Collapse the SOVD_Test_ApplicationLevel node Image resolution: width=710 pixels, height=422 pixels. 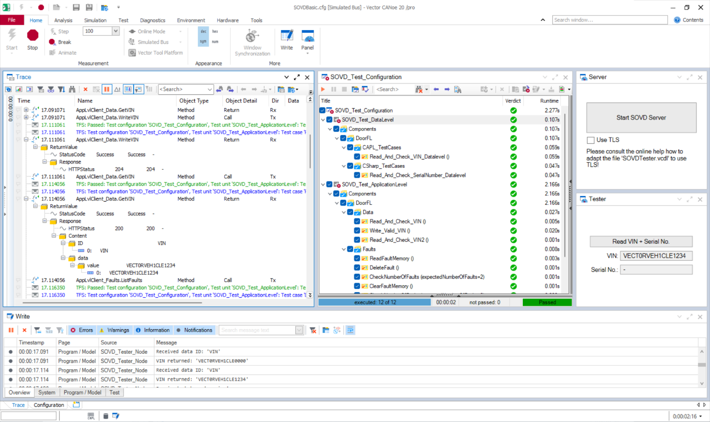coord(323,184)
